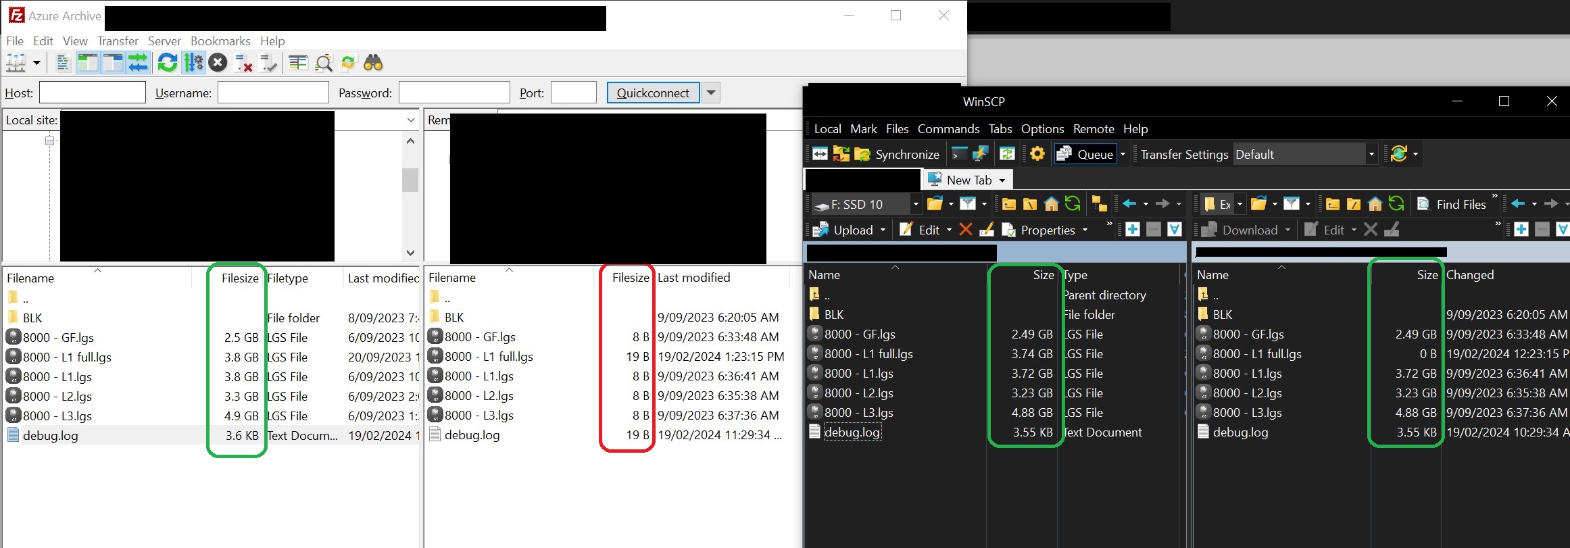Viewport: 1570px width, 548px height.
Task: Open WinSCP Commands menu
Action: [948, 128]
